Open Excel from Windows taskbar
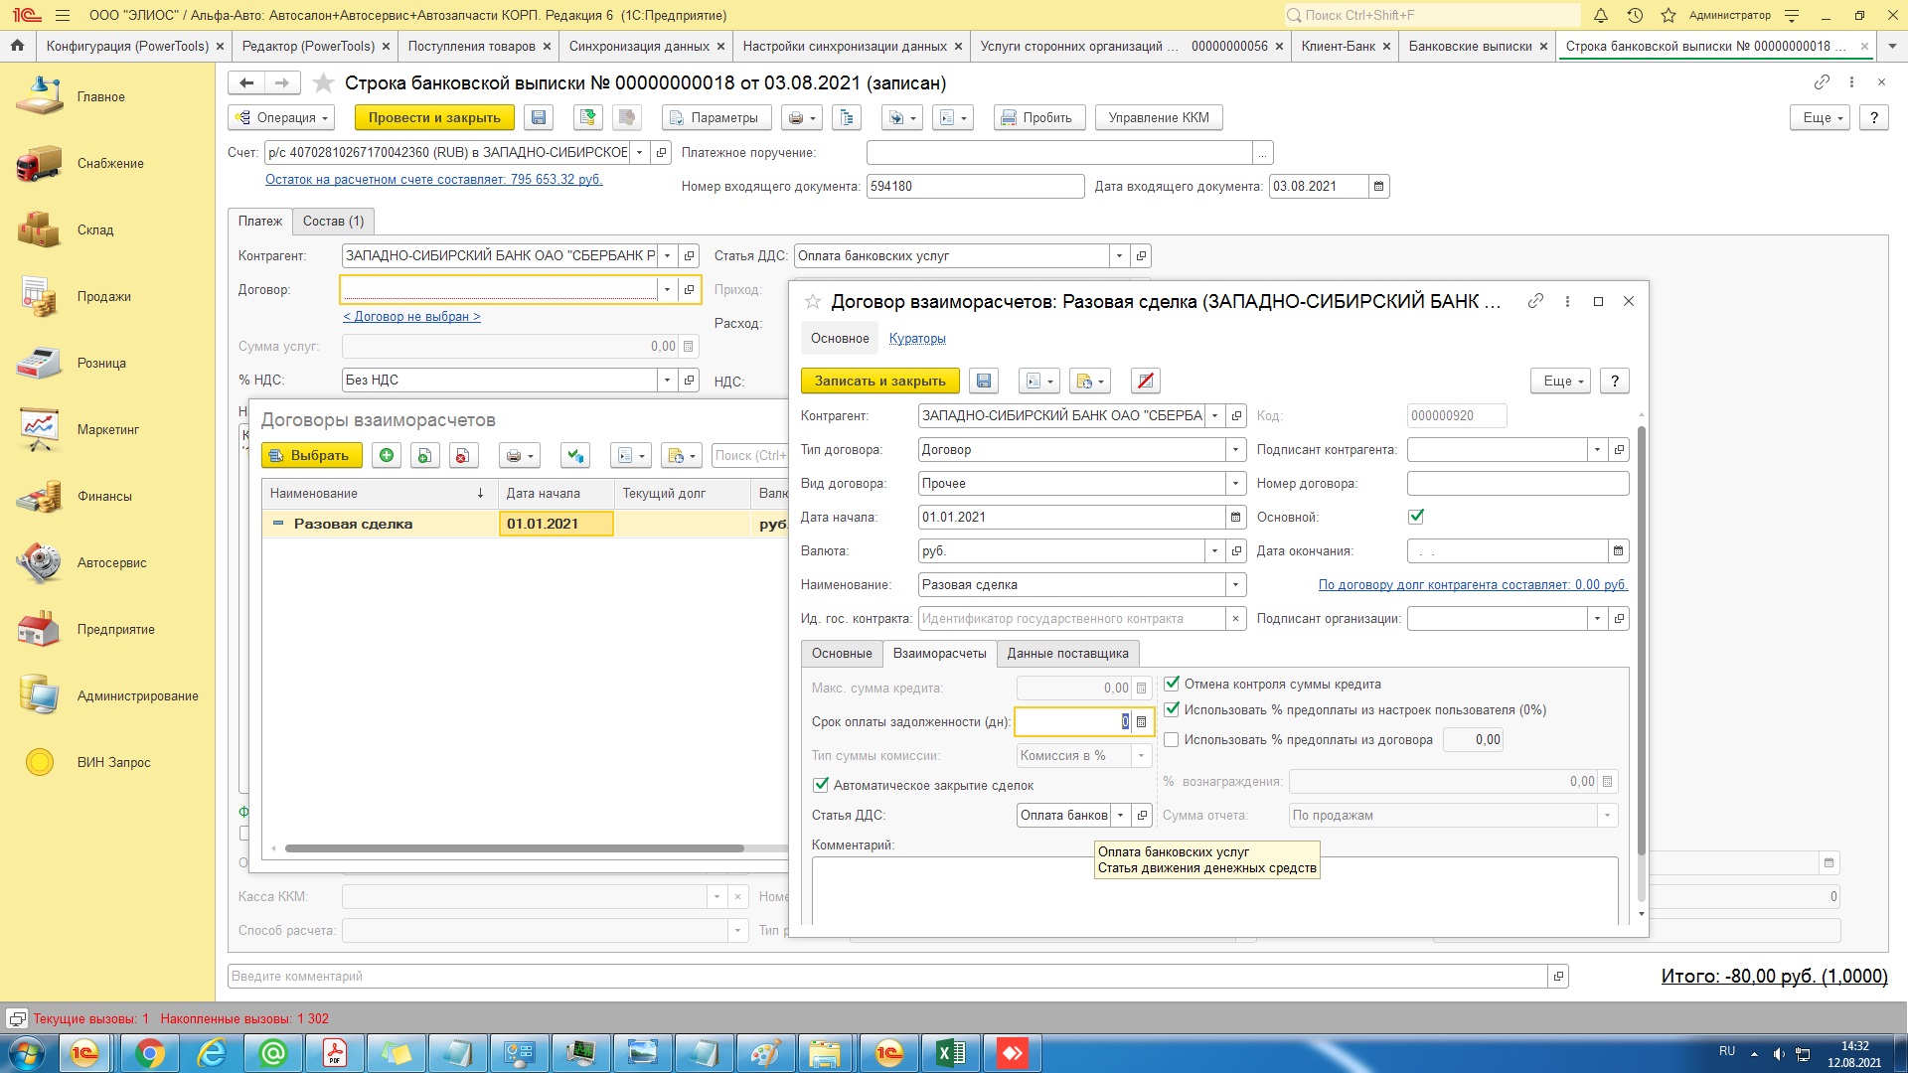1908x1073 pixels. [x=951, y=1053]
